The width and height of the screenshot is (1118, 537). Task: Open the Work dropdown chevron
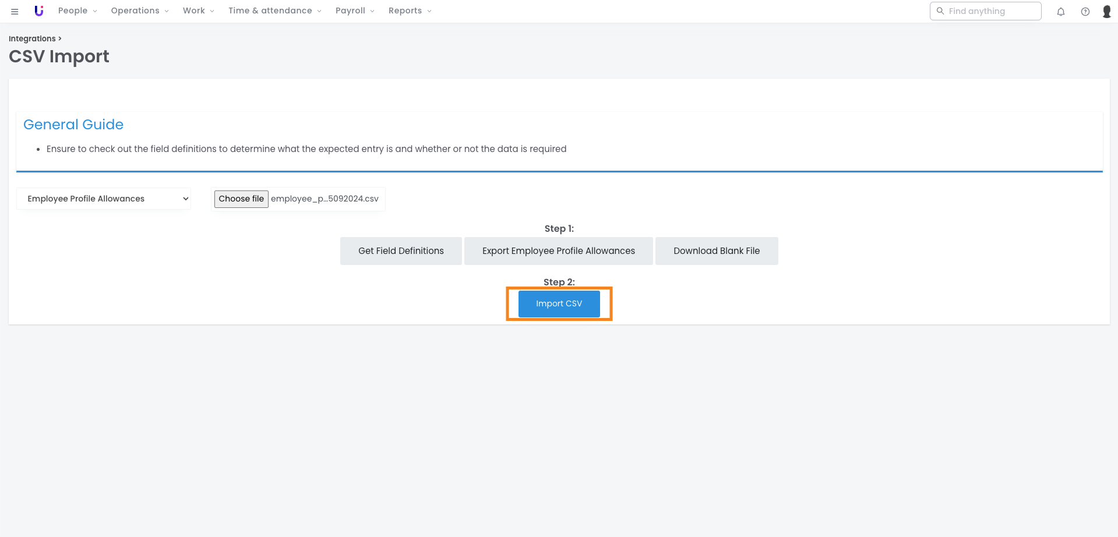212,11
